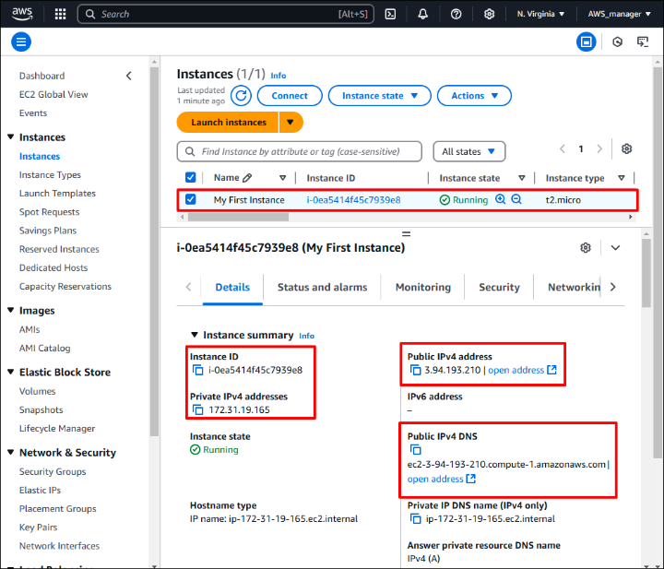
Task: Sort by the Instance state column arrow
Action: pos(522,178)
